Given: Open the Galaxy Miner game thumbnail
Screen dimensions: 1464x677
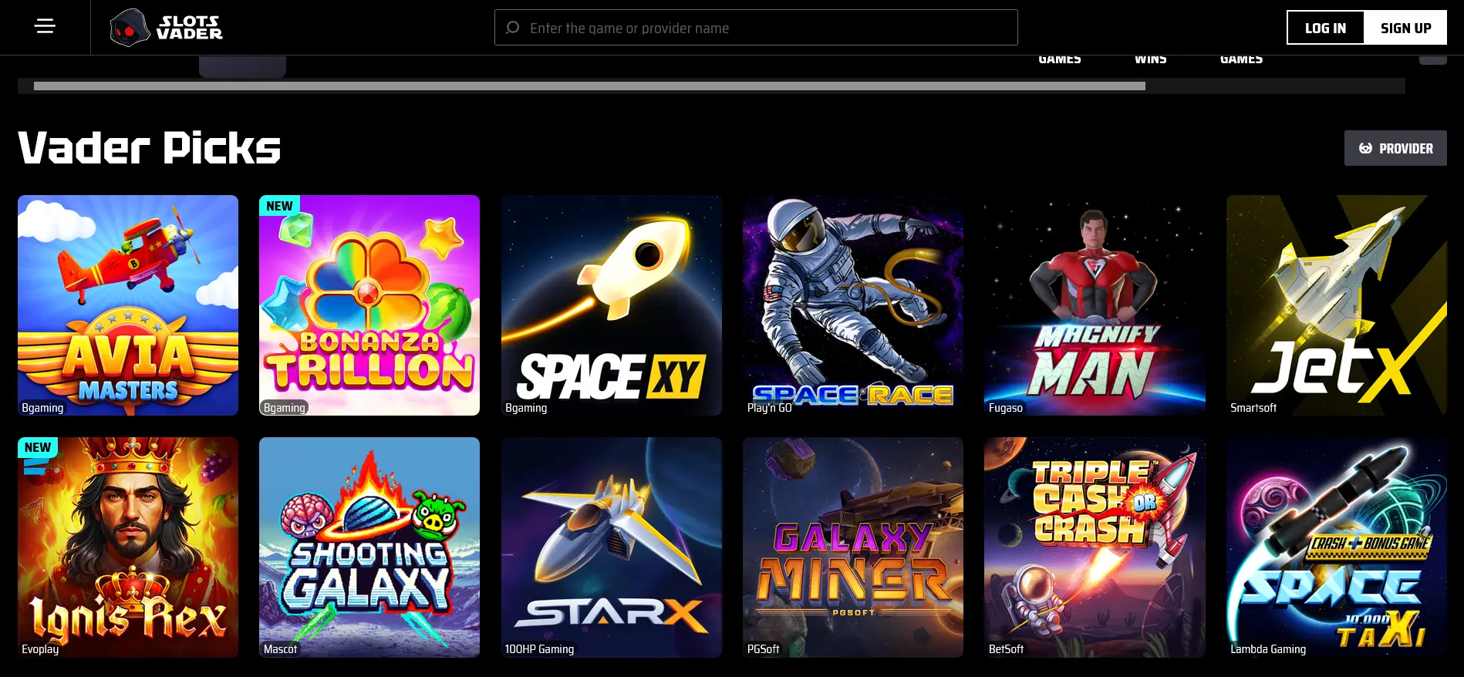Looking at the screenshot, I should click(853, 547).
